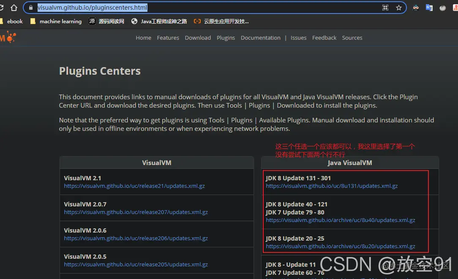Screen dimensions: 458x279
Task: Click the VisualVM 2.0.7 title
Action: (x=85, y=204)
